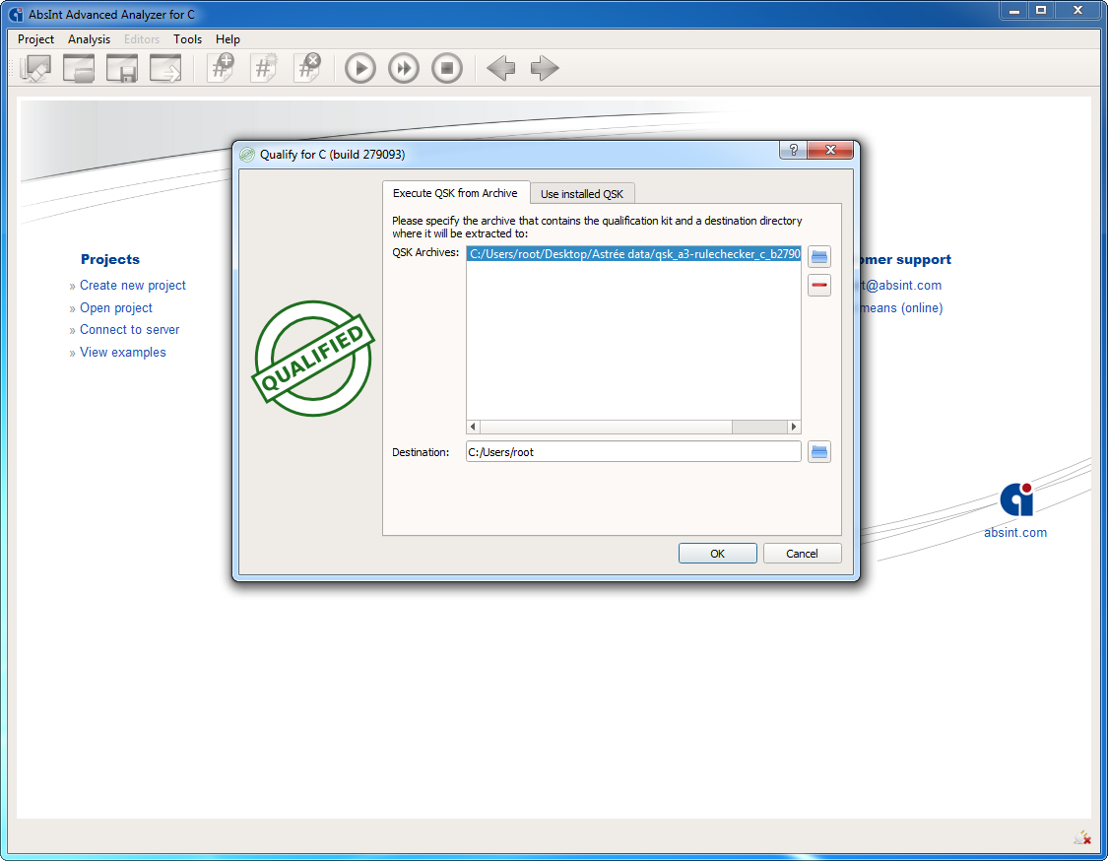Click the save project toolbar icon
This screenshot has width=1108, height=861.
tap(122, 69)
